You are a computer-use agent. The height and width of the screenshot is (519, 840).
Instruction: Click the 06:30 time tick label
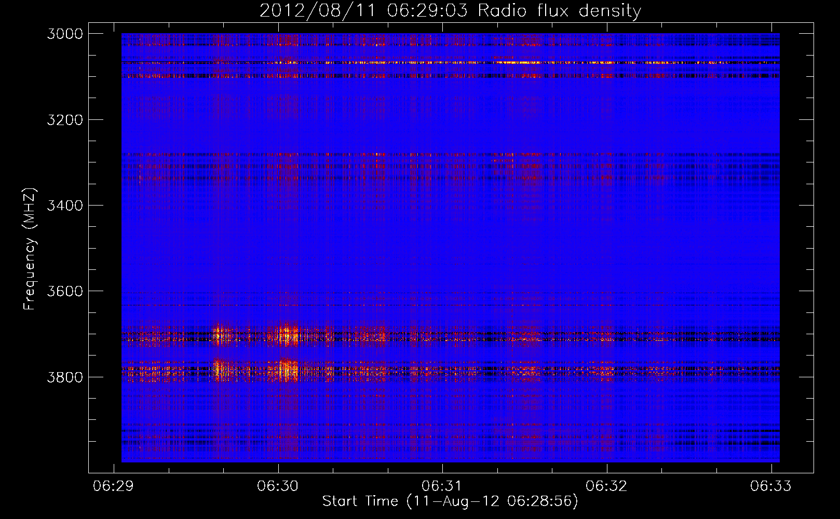(x=278, y=486)
